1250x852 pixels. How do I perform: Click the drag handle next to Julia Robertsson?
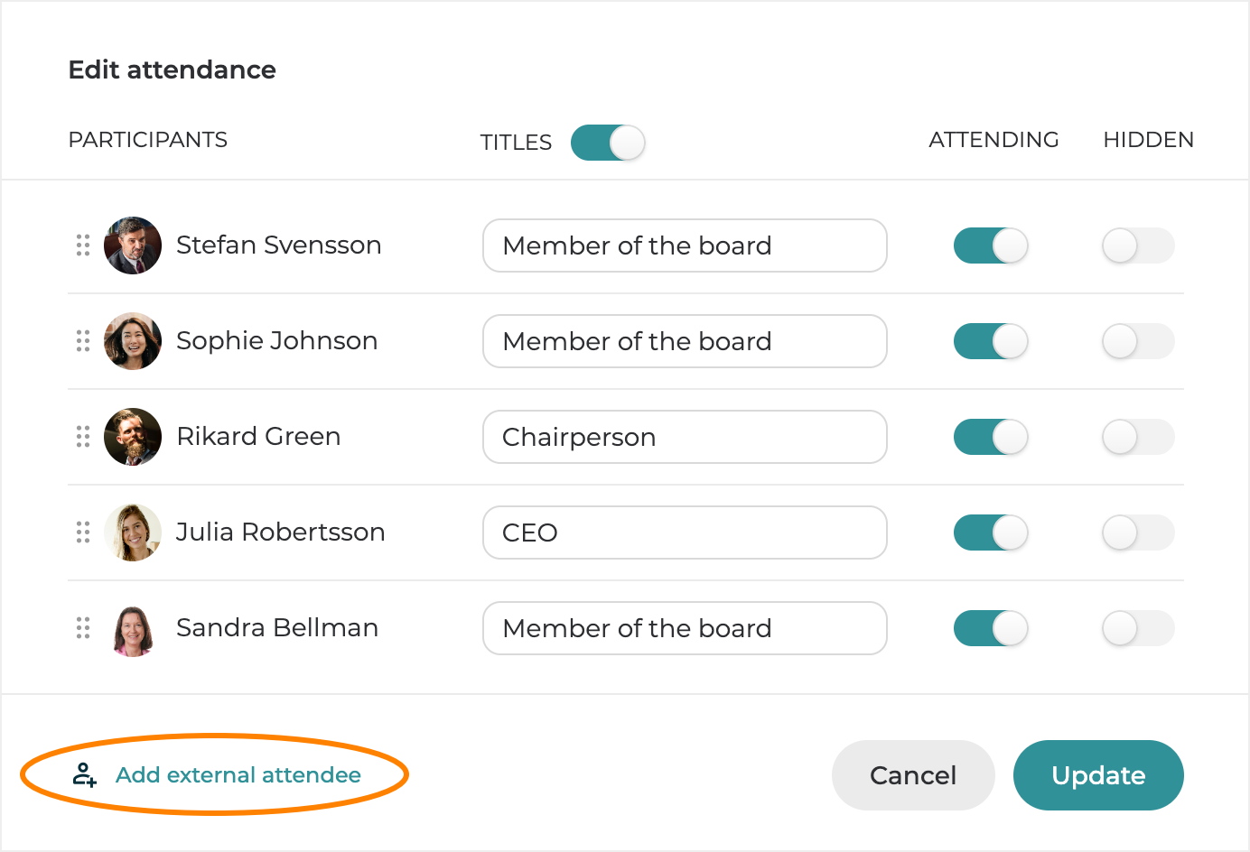point(83,532)
